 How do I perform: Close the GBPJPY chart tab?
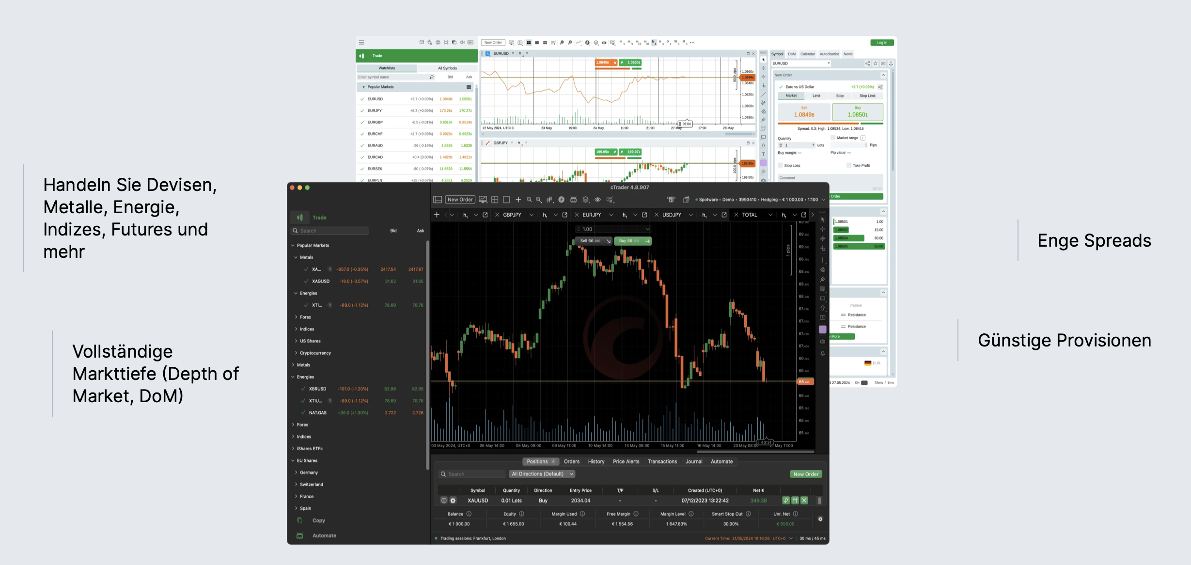[x=497, y=215]
